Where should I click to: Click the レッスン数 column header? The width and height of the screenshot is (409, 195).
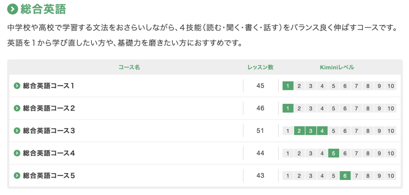tap(260, 67)
